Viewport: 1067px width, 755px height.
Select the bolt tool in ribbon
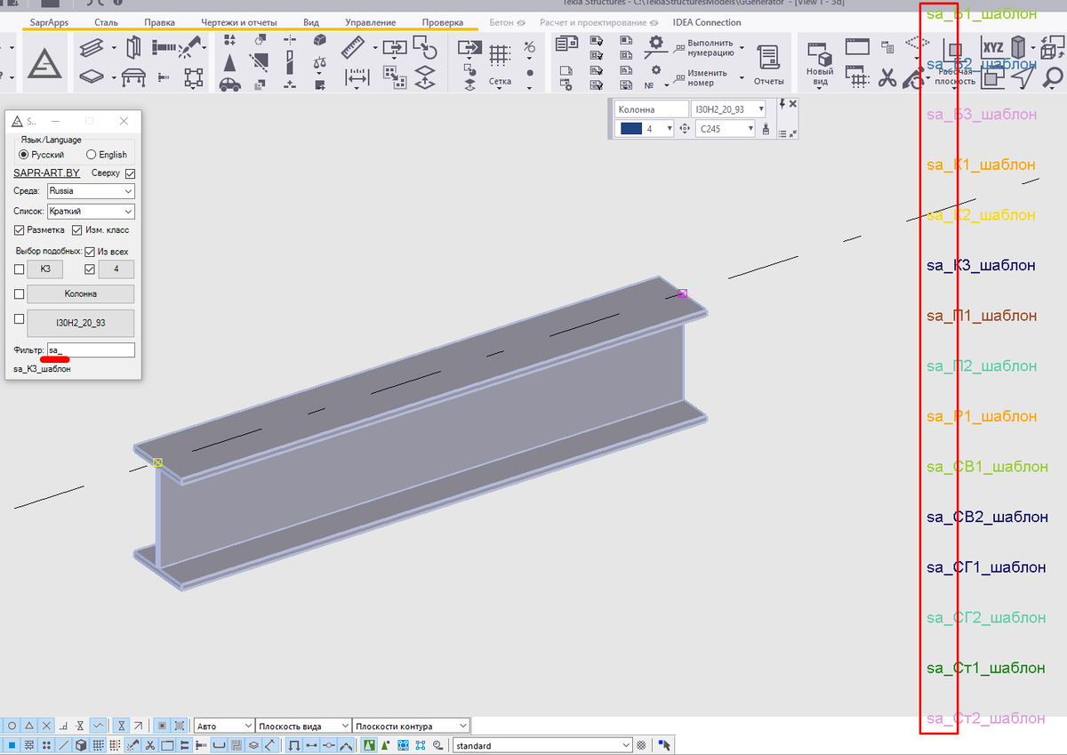(163, 45)
